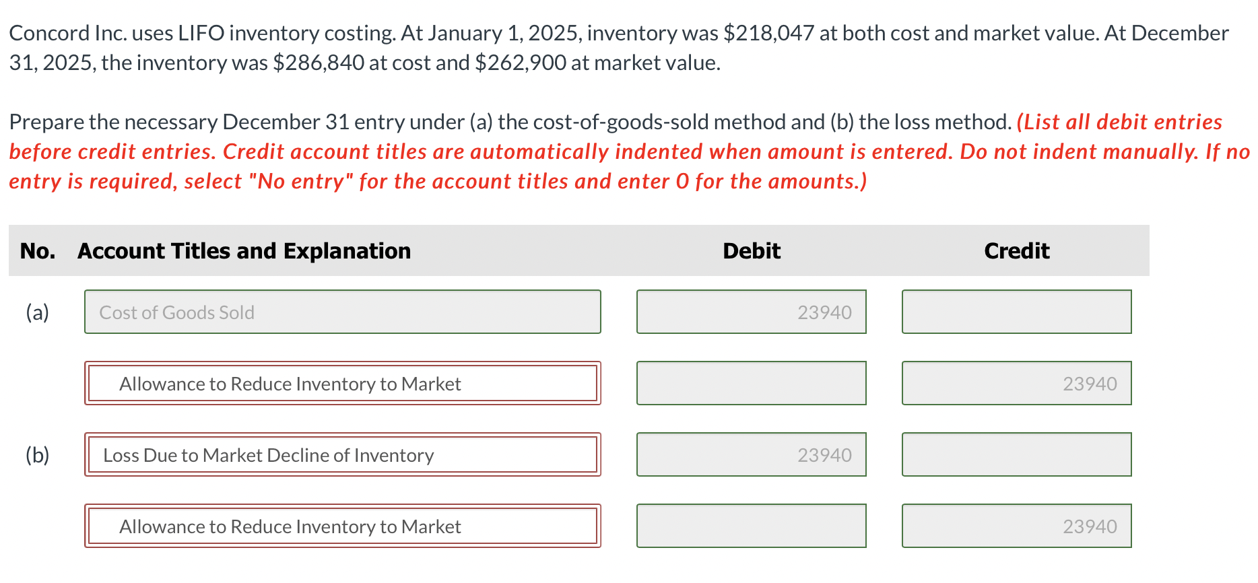
Task: Select the credit amount in entry (b) Allowance row
Action: tap(1016, 526)
